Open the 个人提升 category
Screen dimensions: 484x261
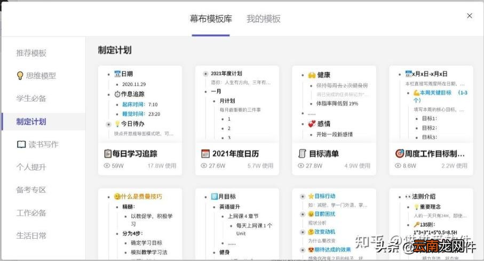31,167
